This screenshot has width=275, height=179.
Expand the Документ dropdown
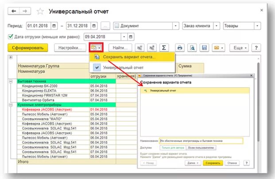(x=175, y=26)
